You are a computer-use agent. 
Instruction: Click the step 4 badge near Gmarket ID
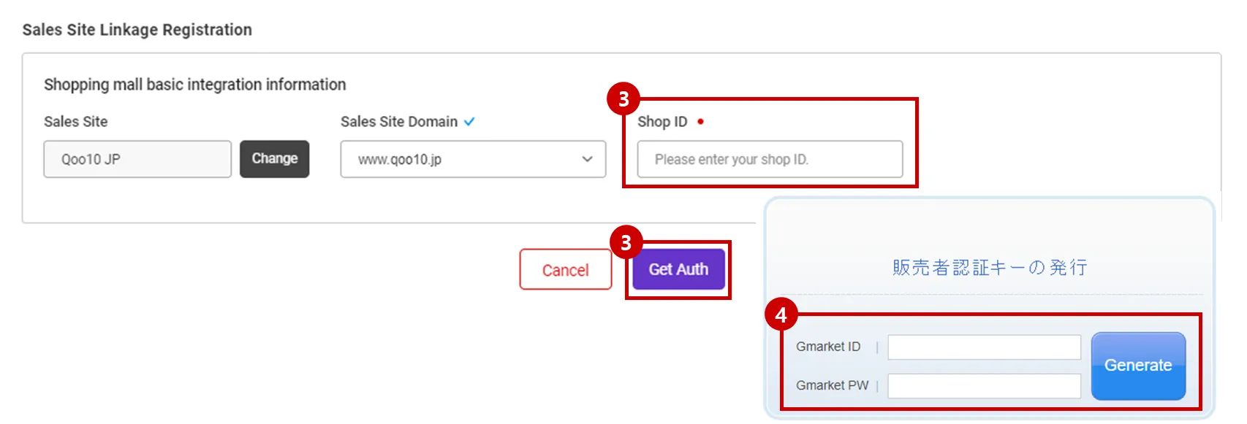(781, 315)
